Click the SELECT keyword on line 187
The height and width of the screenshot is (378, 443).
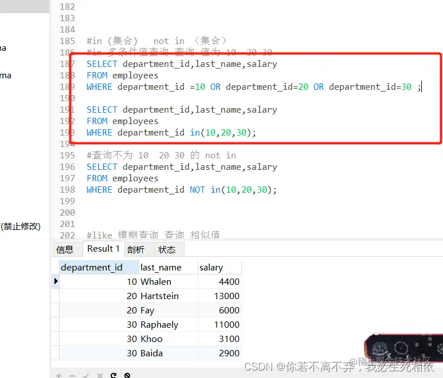coord(101,64)
